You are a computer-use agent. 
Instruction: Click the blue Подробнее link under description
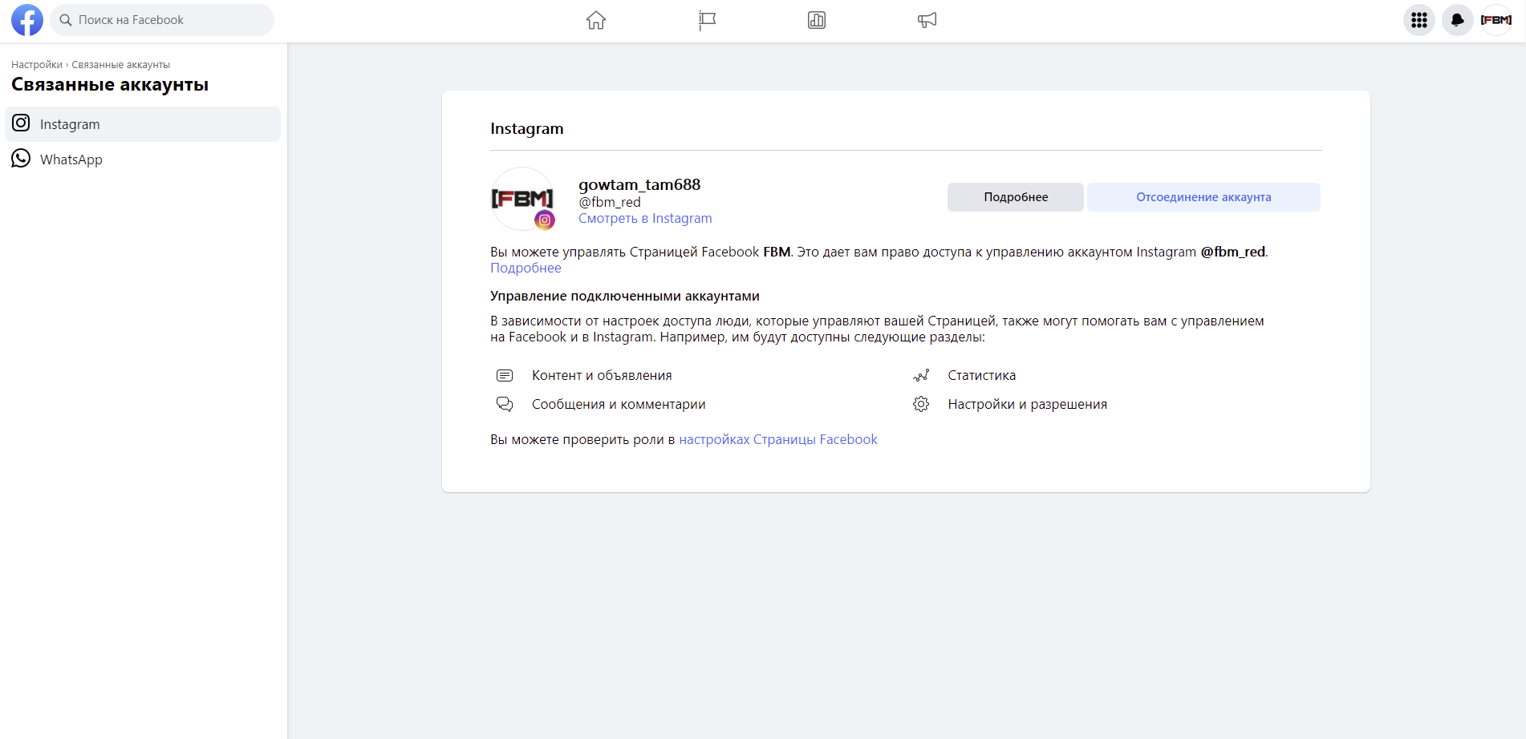point(526,268)
